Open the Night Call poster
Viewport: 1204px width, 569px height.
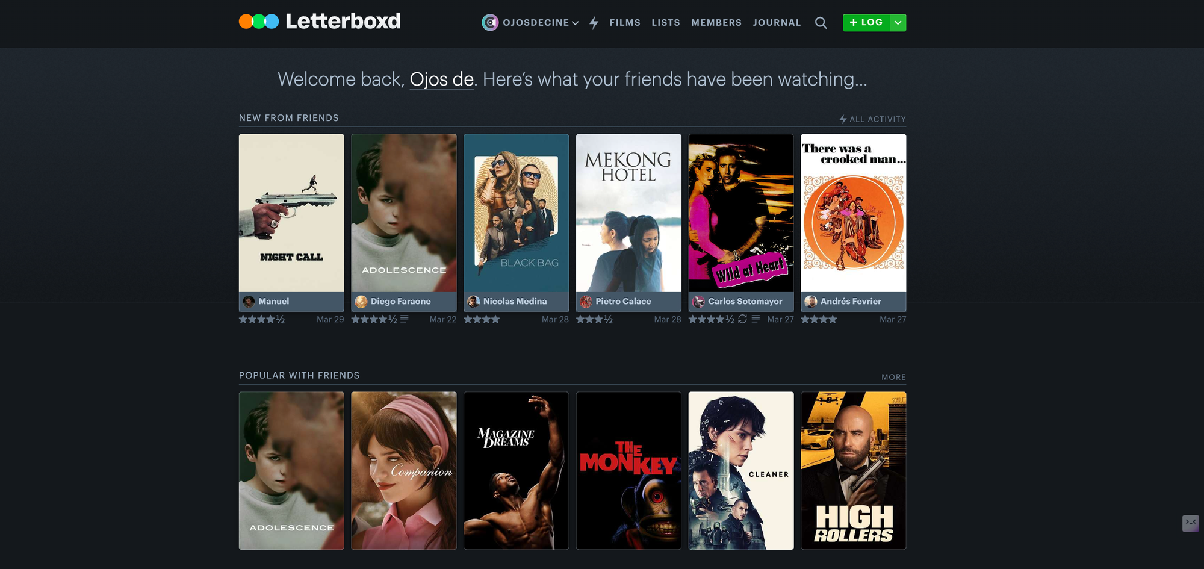point(291,213)
